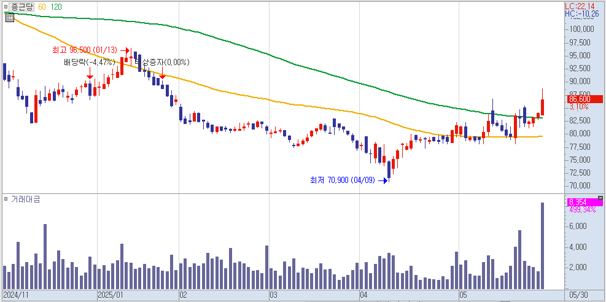The image size is (606, 302).
Task: Click the small square beside 종근당 label
Action: pos(6,7)
